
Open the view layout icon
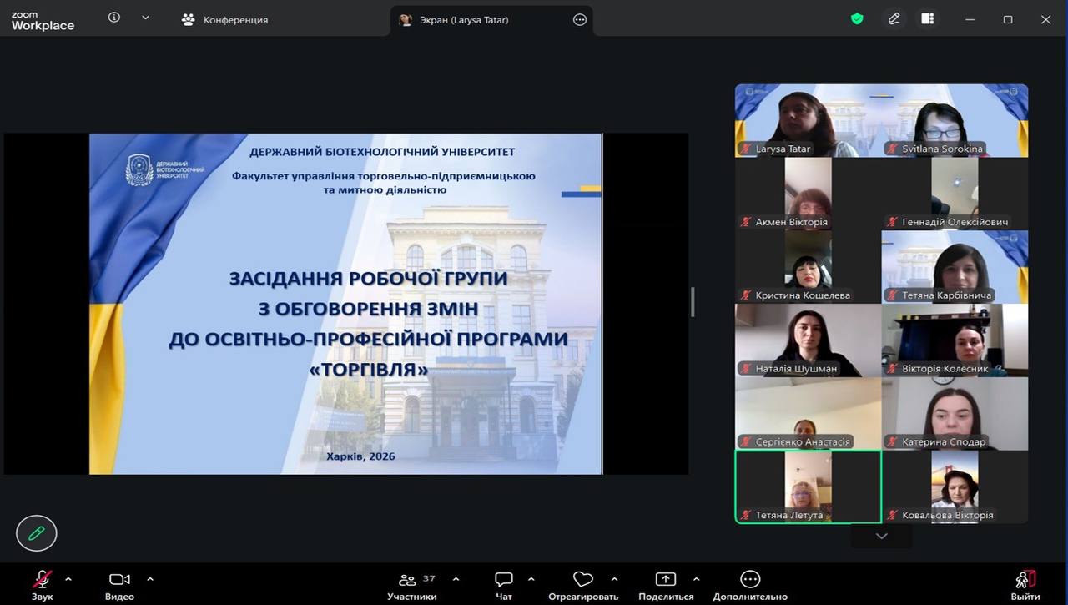coord(927,18)
